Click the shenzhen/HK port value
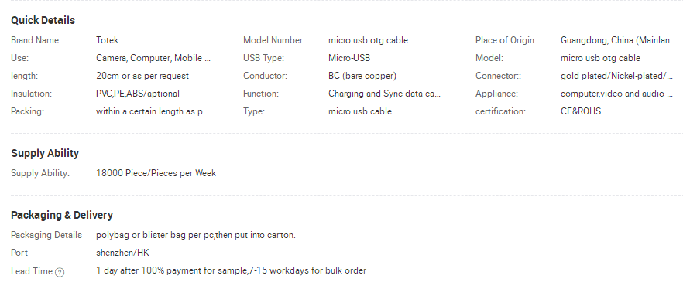 pos(122,253)
